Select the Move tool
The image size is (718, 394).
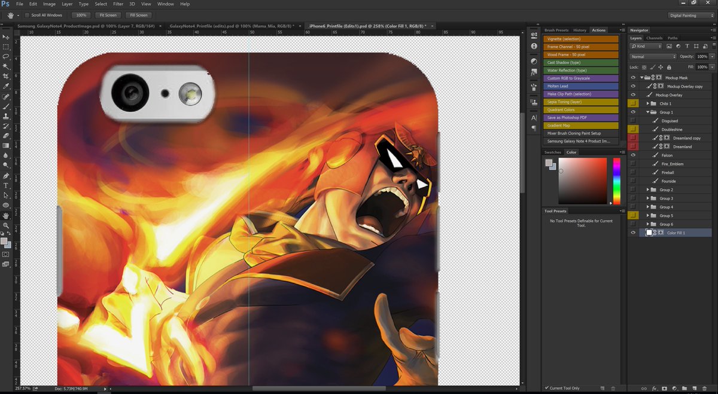click(6, 36)
